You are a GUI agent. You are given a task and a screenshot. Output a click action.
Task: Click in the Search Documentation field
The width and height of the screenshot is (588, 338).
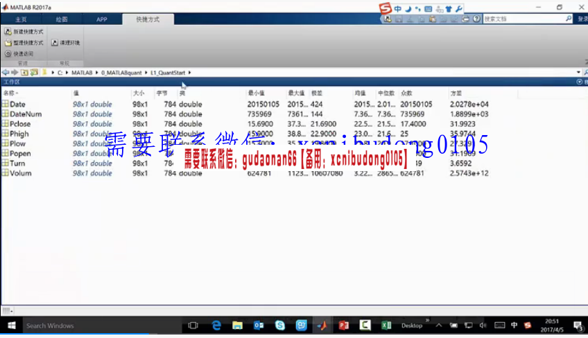point(524,19)
